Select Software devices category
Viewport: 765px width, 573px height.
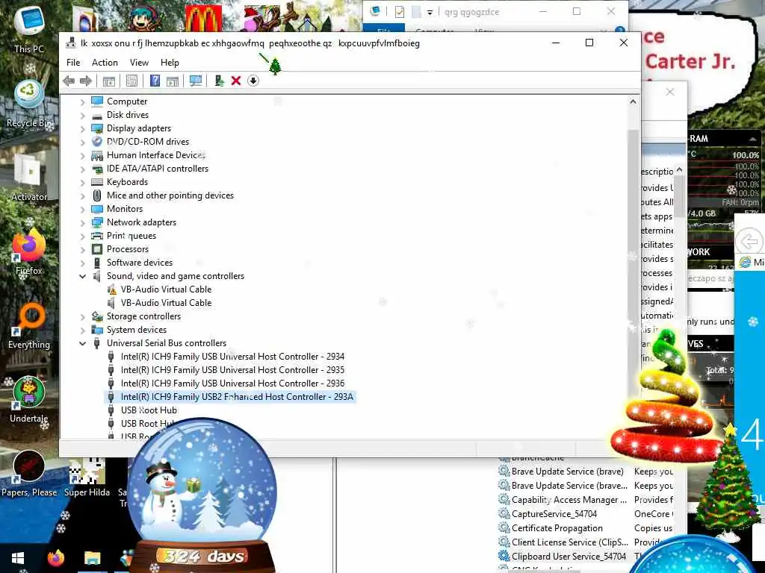[x=140, y=263]
